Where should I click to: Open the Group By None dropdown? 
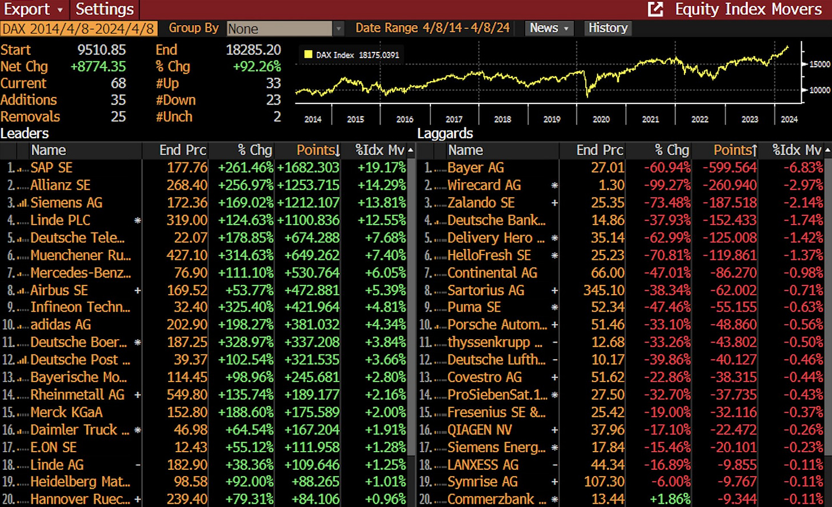point(285,29)
